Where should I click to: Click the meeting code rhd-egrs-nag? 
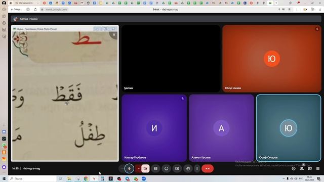click(x=31, y=168)
